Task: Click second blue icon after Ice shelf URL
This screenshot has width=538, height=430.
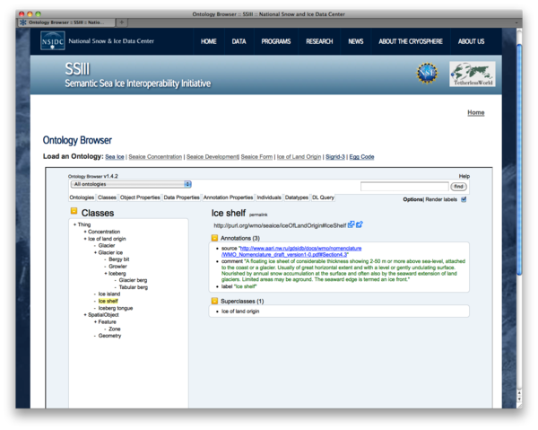Action: (360, 224)
